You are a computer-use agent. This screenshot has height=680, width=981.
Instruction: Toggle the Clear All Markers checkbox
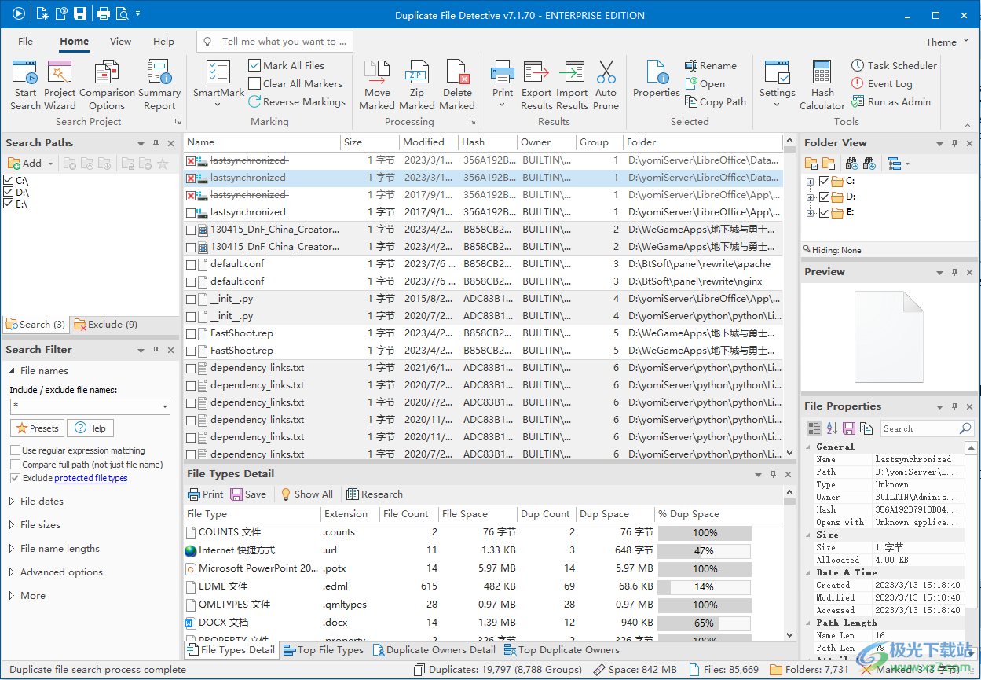[x=254, y=83]
